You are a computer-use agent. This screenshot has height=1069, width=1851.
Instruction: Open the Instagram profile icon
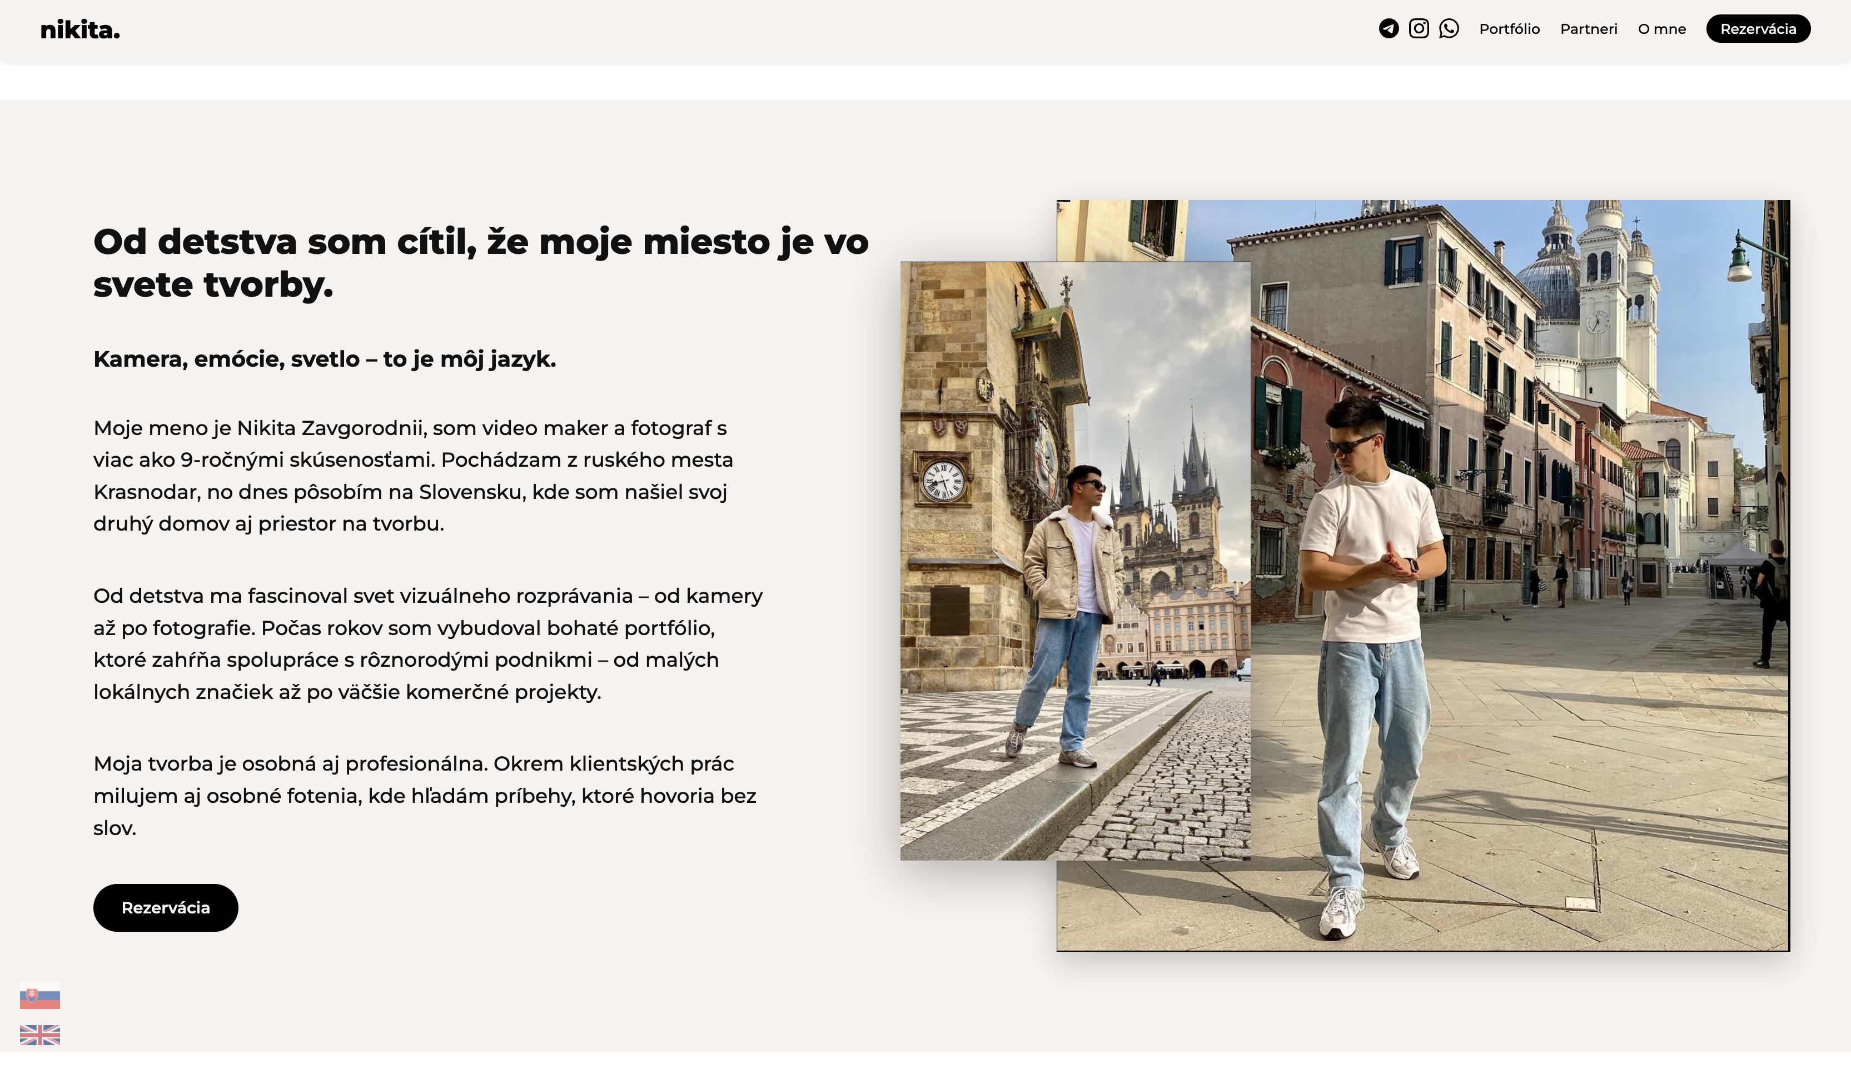point(1419,29)
